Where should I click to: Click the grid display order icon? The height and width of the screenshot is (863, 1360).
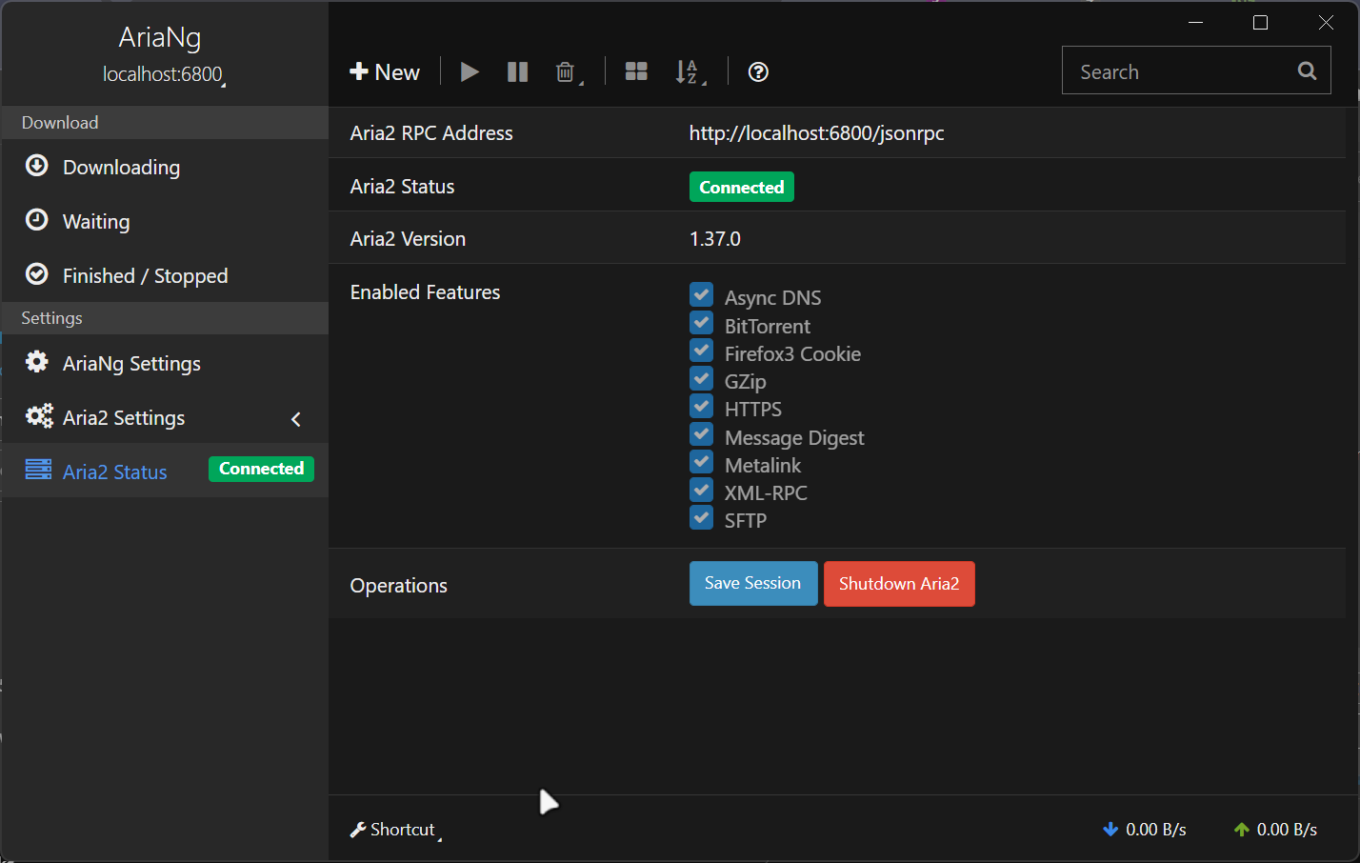pos(636,72)
